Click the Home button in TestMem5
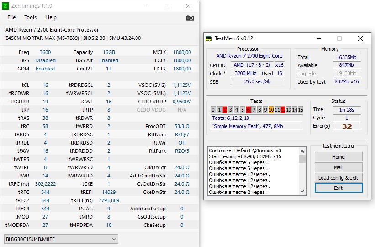Screen dimensions: 375x247 click(338, 157)
